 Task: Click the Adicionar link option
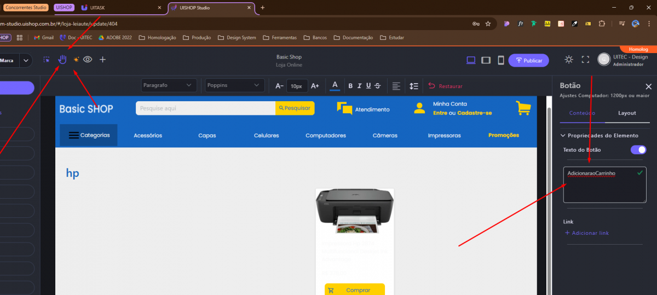point(586,233)
